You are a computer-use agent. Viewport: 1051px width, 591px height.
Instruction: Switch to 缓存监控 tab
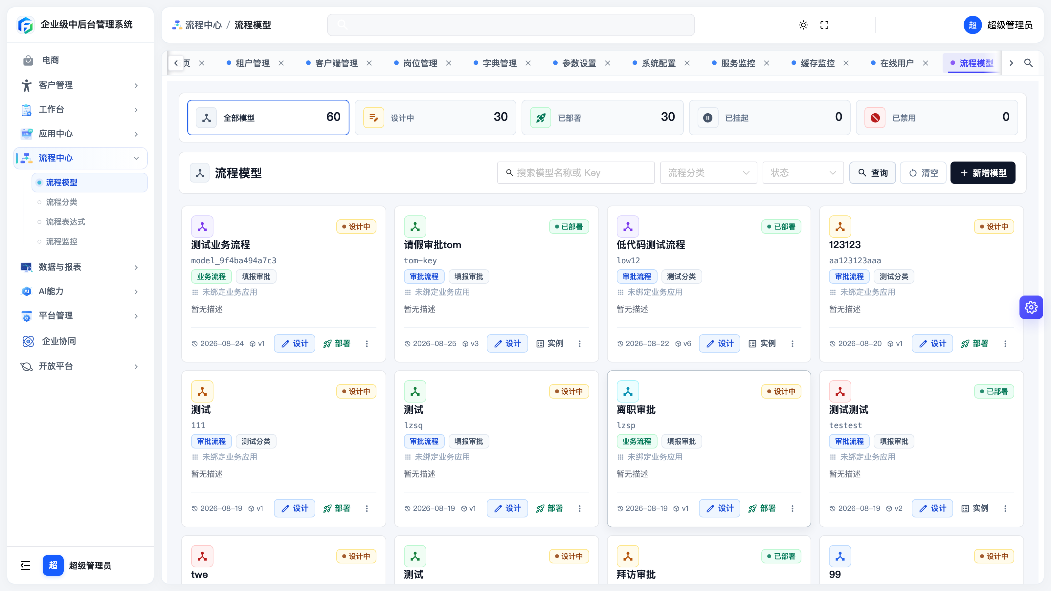pyautogui.click(x=817, y=63)
